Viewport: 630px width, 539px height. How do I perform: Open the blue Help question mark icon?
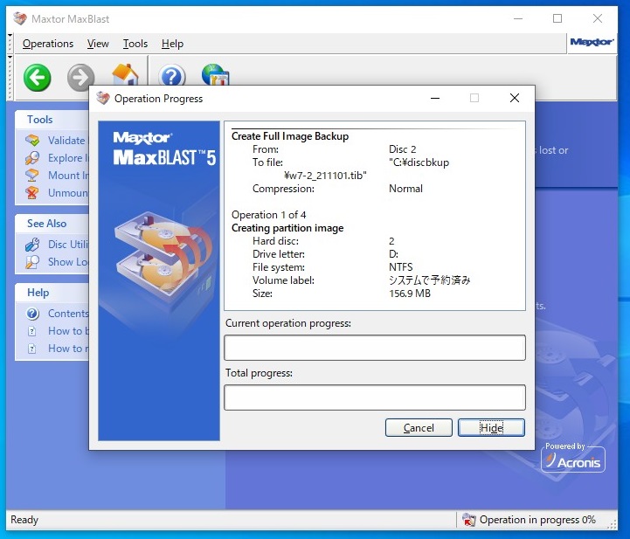pos(172,75)
